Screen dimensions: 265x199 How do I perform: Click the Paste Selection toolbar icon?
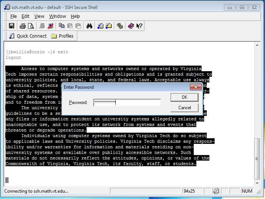click(78, 26)
